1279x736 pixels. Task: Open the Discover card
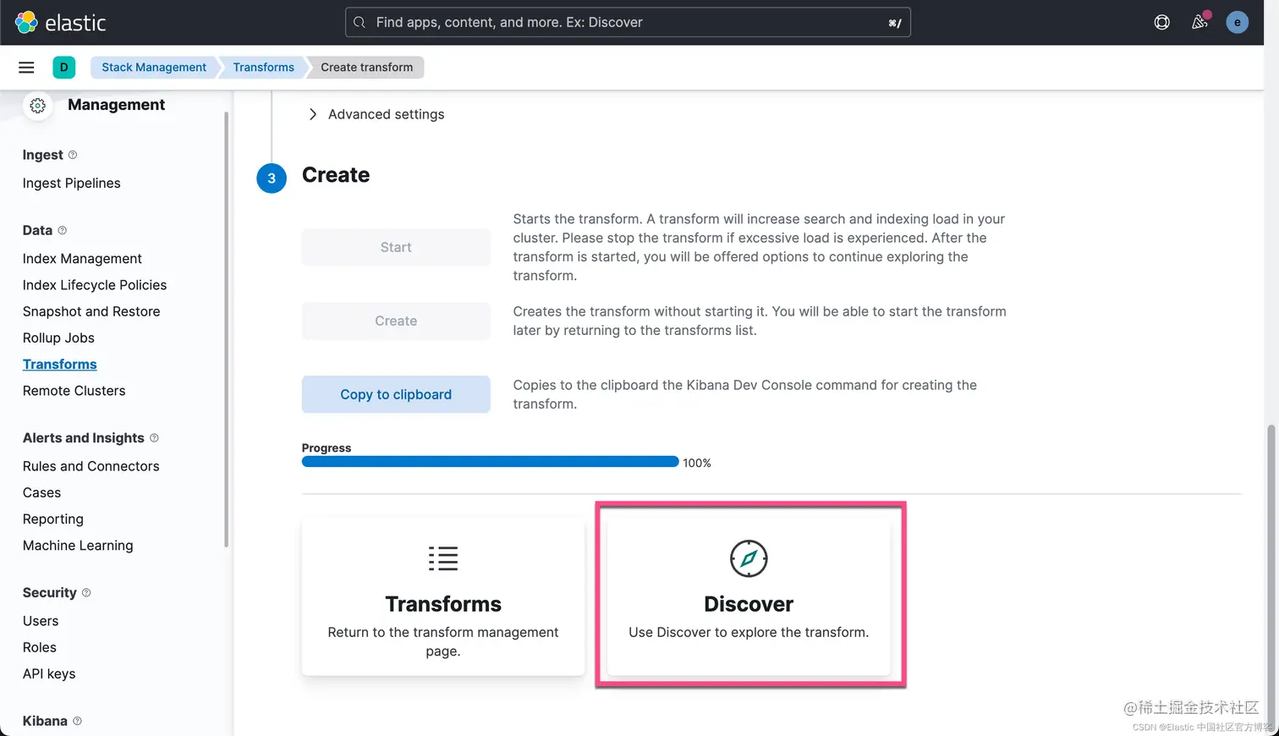point(749,596)
